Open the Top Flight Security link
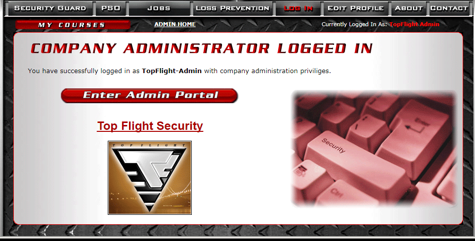The image size is (475, 241). click(x=150, y=126)
